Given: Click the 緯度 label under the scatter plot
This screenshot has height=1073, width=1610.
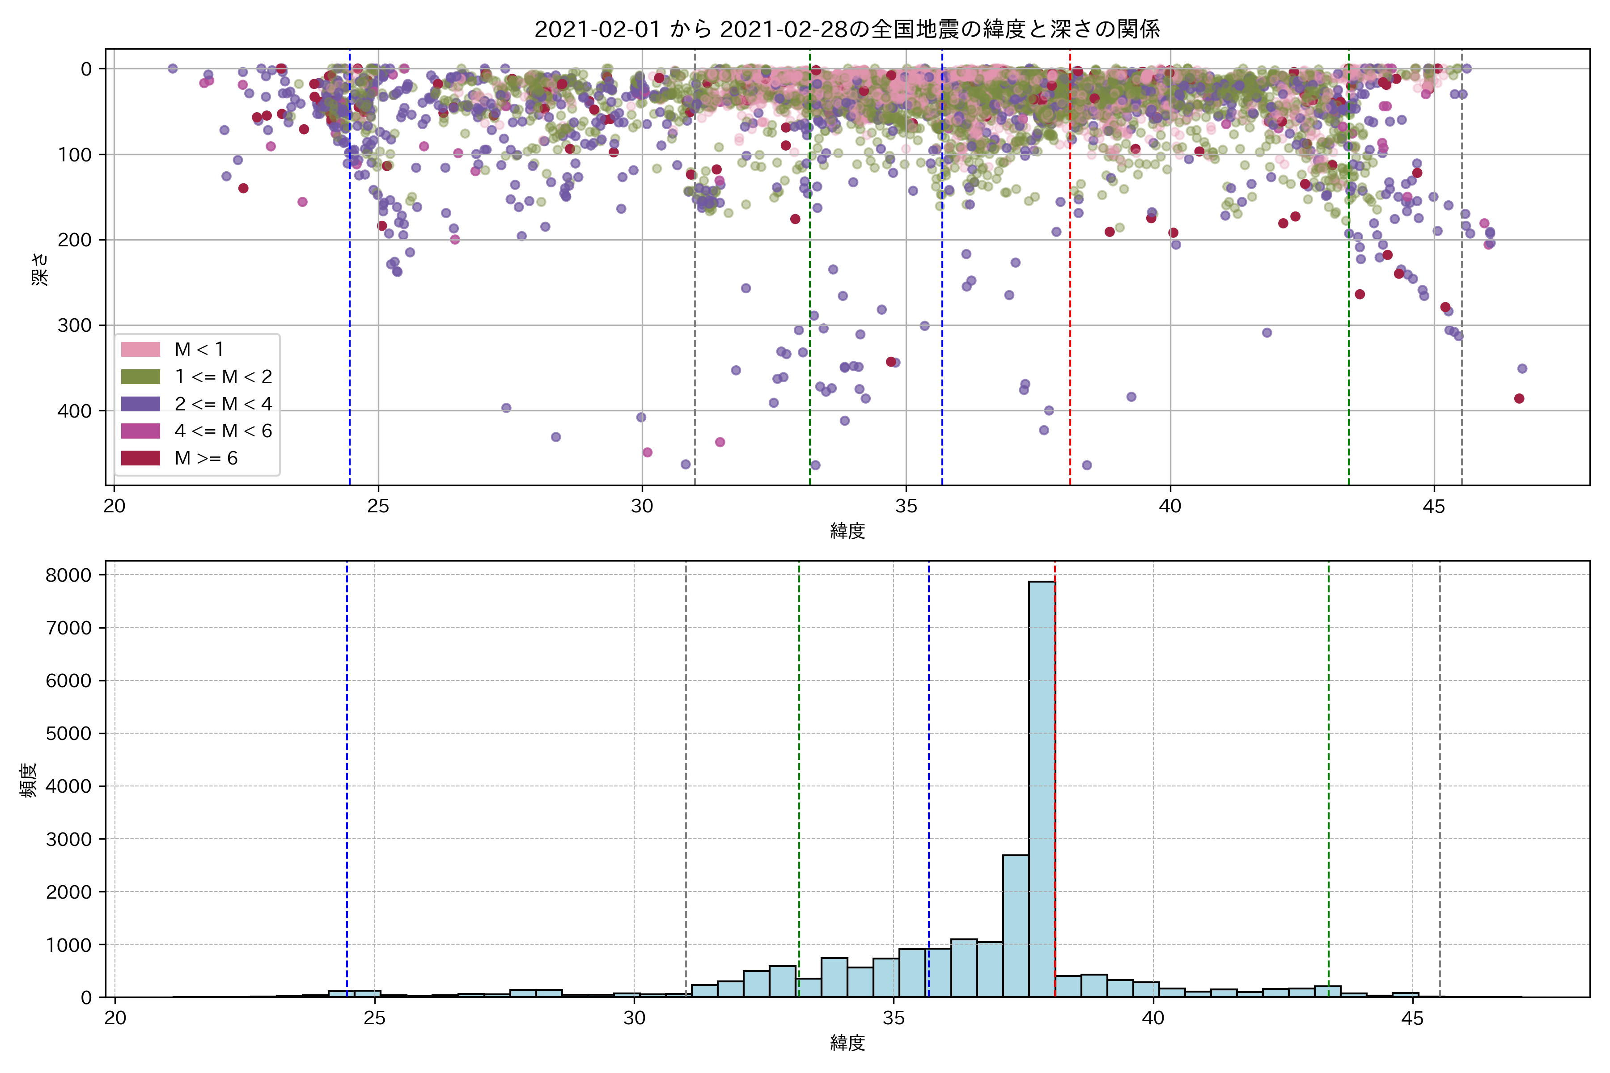Looking at the screenshot, I should point(847,530).
